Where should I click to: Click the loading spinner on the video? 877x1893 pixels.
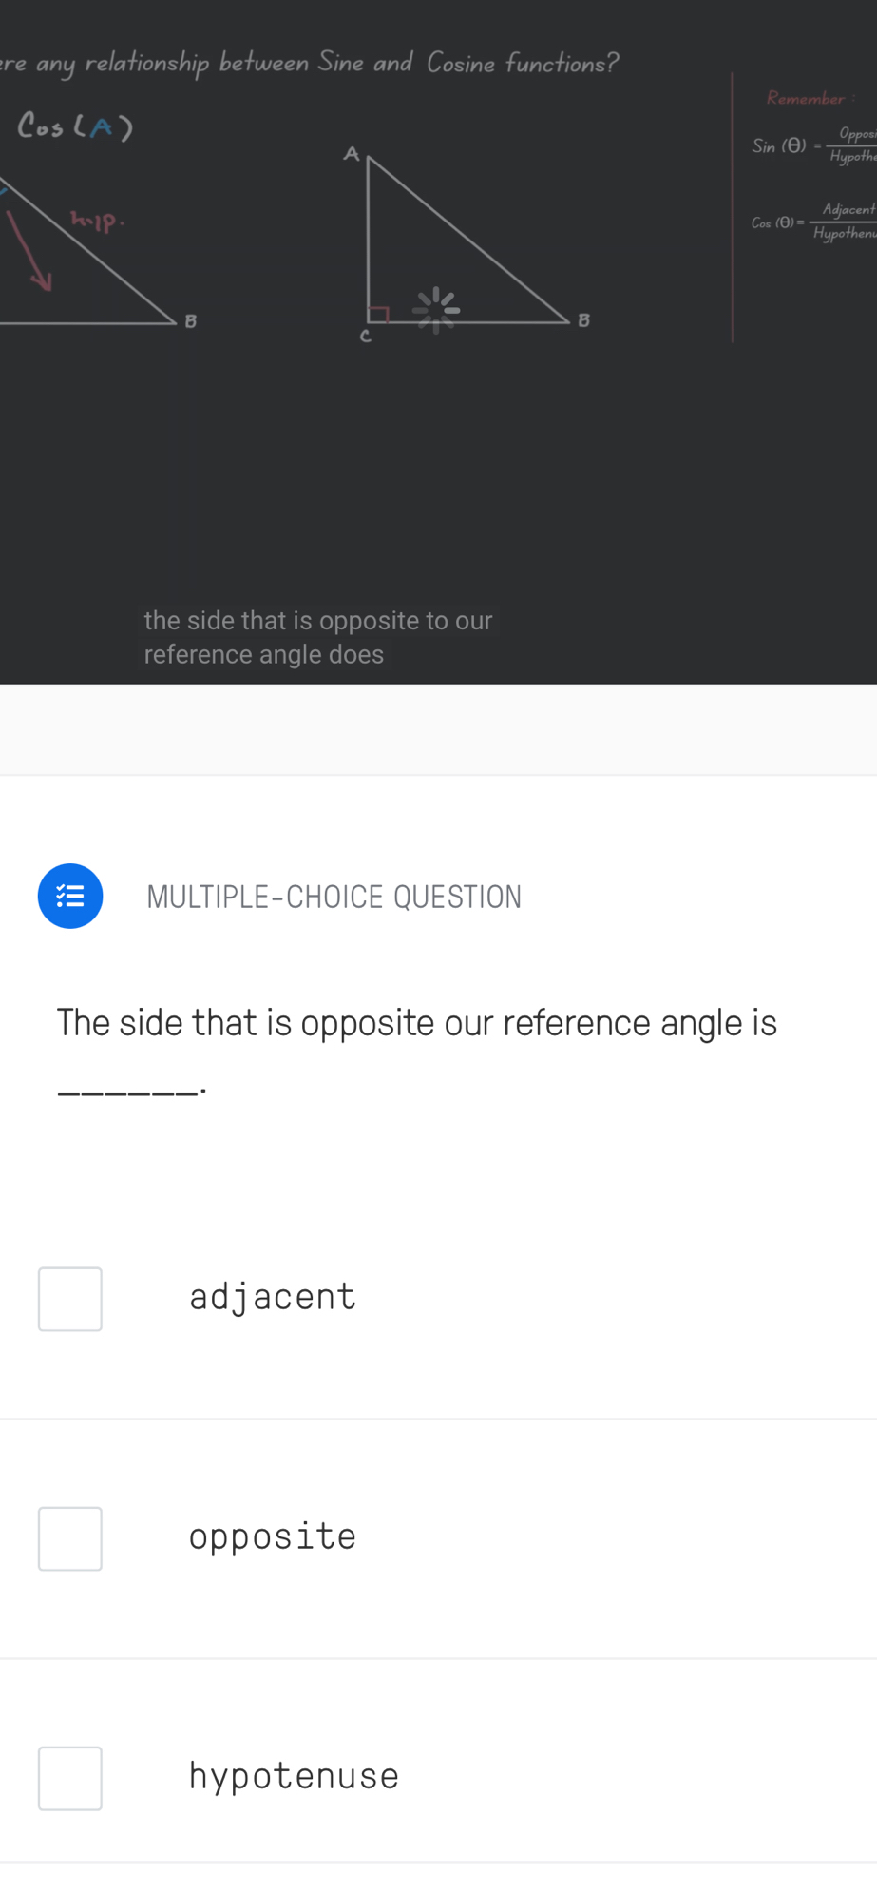point(436,310)
